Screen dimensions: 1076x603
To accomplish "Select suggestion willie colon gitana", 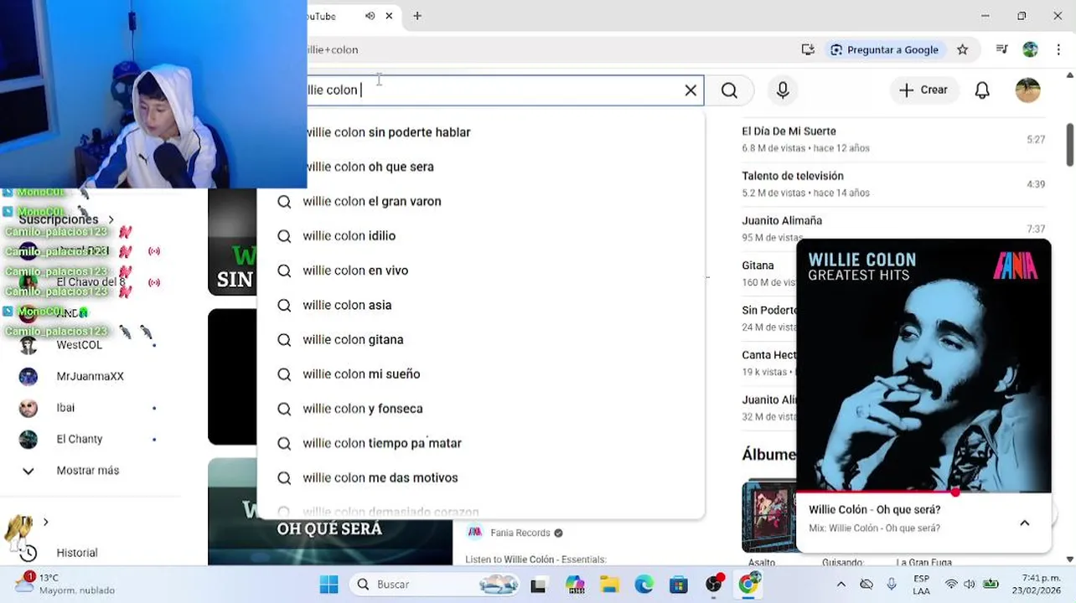I will point(480,339).
